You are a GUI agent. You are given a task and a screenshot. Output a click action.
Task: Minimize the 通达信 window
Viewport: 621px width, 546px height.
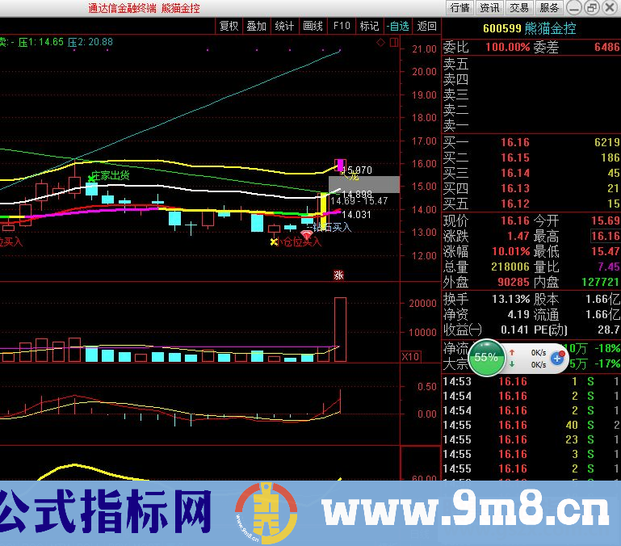574,8
